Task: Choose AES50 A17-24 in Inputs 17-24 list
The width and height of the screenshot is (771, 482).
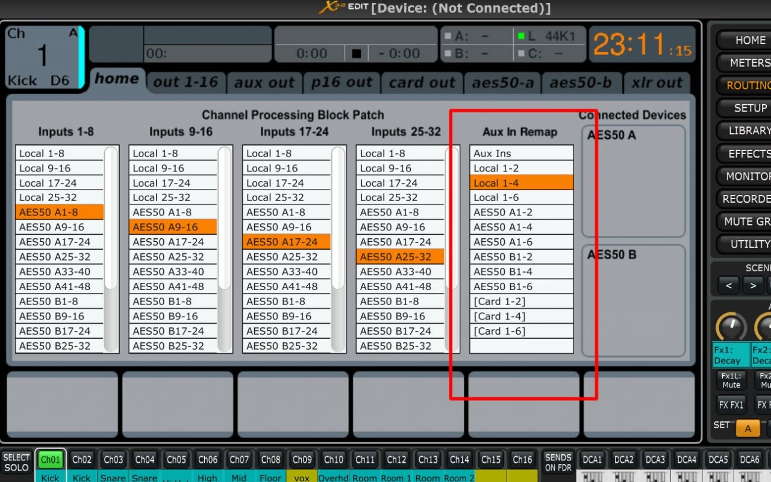Action: coord(287,242)
